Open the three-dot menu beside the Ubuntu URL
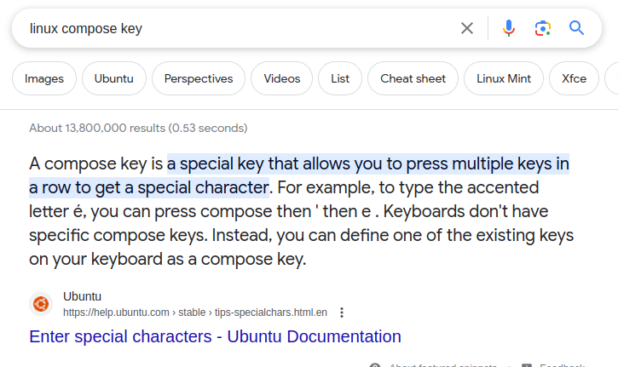618x367 pixels. point(342,312)
